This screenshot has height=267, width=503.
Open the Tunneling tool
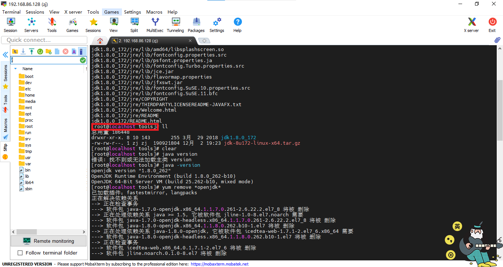(175, 25)
